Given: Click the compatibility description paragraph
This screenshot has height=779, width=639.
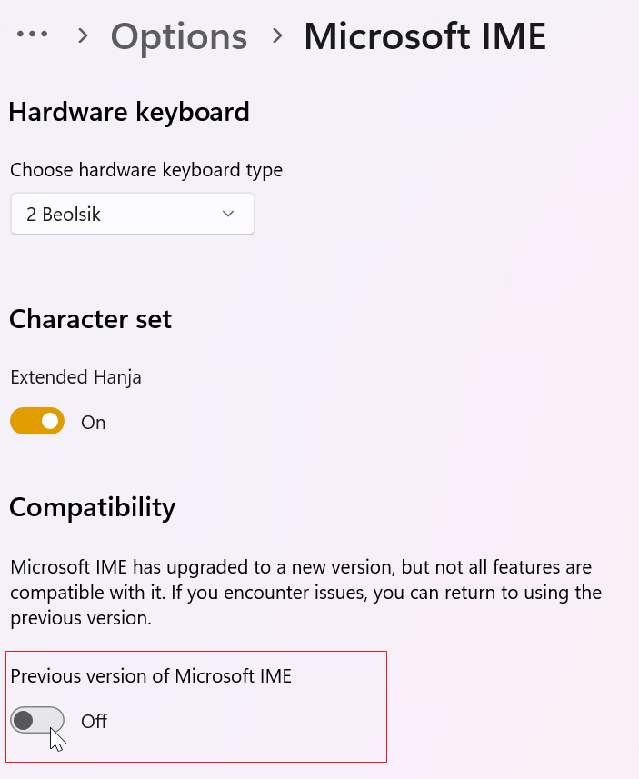Looking at the screenshot, I should [305, 592].
